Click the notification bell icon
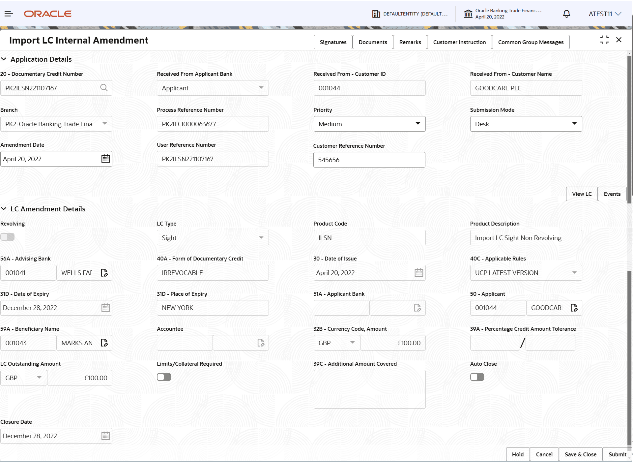Screen dimensions: 633x462 point(566,14)
